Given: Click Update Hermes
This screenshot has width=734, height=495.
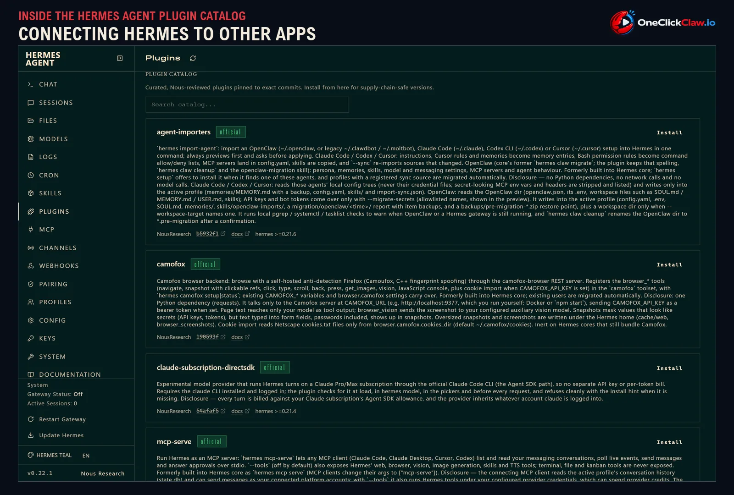Looking at the screenshot, I should tap(56, 435).
